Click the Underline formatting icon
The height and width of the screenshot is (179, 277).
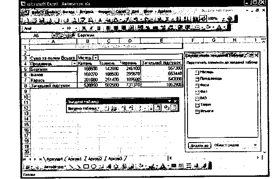(99, 28)
